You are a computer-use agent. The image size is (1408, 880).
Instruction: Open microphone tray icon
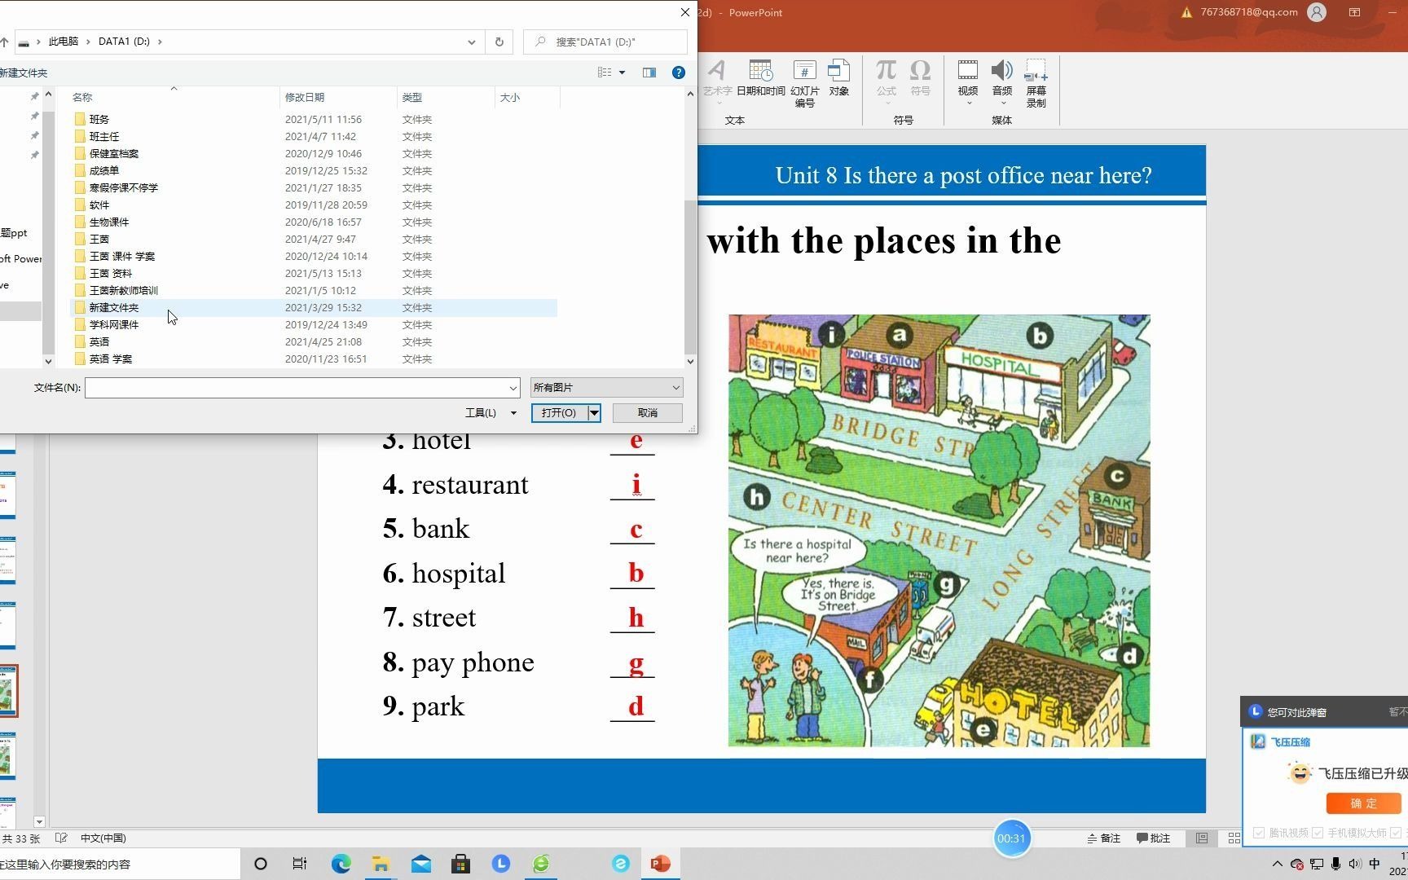click(x=1335, y=864)
